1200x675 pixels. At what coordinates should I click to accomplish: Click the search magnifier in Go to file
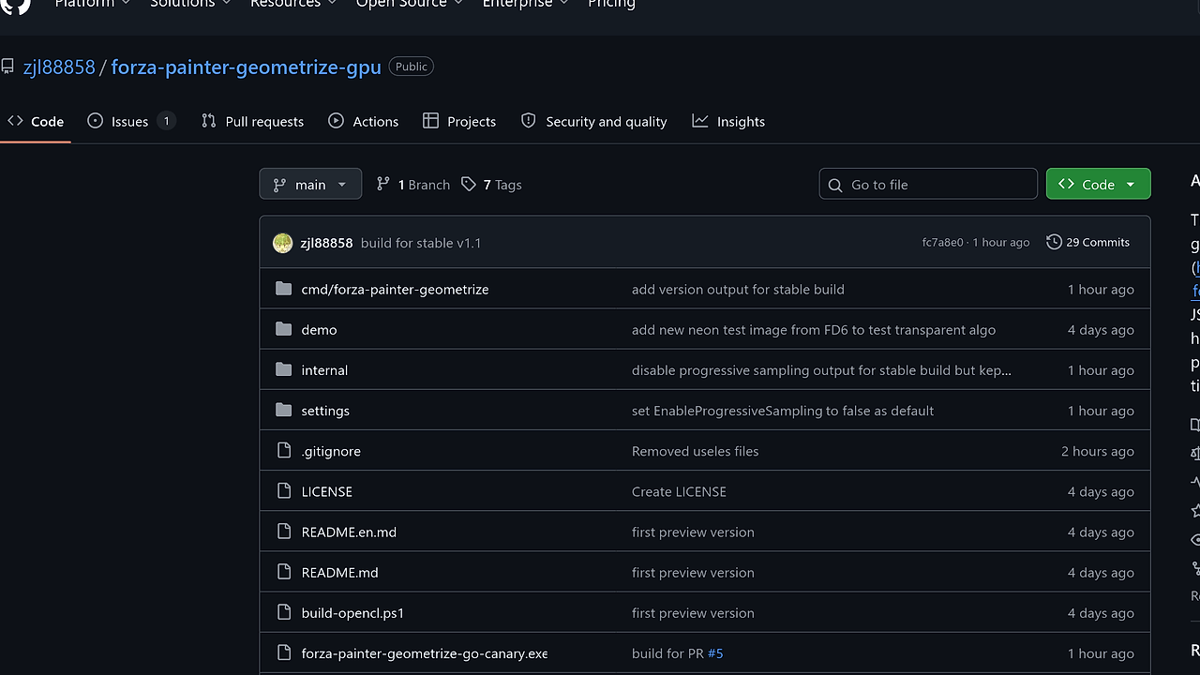tap(835, 185)
